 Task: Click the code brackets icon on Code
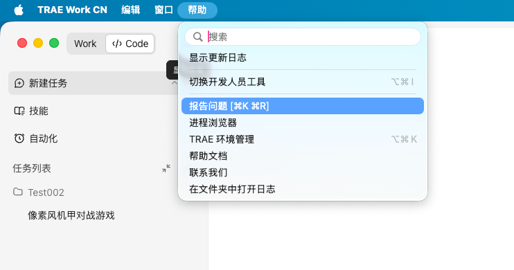pyautogui.click(x=116, y=44)
